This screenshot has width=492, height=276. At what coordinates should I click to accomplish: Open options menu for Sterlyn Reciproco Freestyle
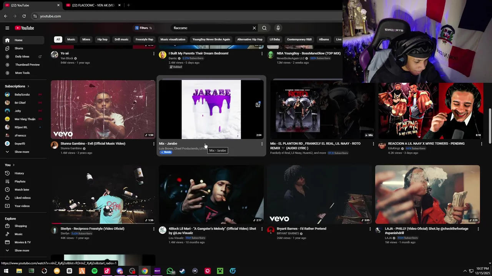coord(154,229)
